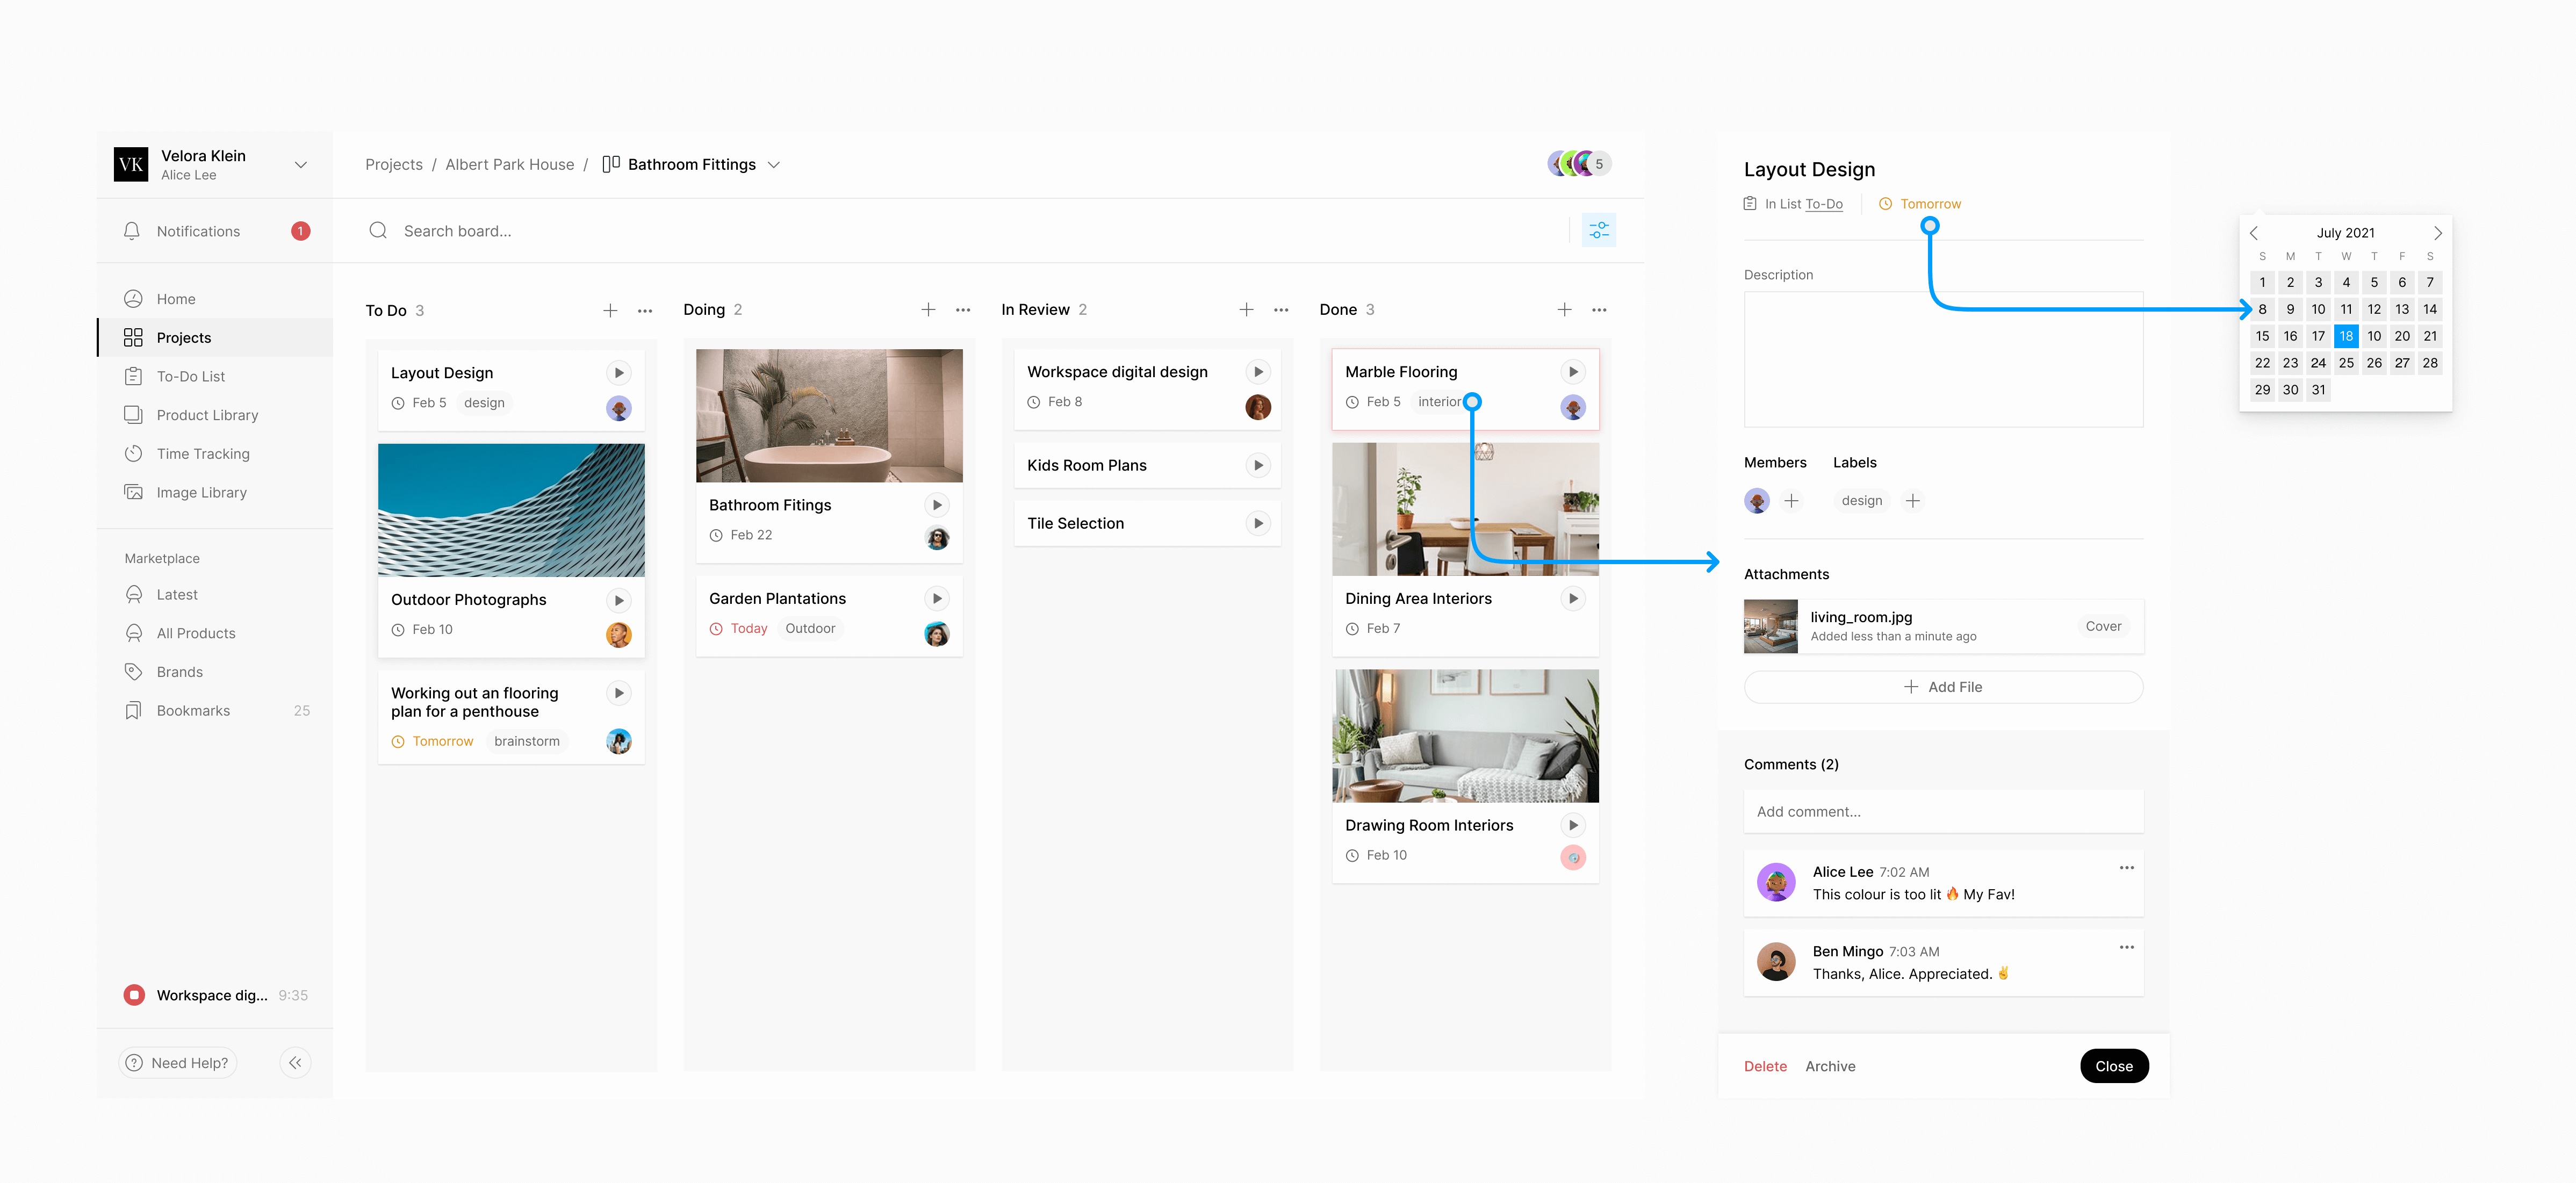Start timer on Marble Flooring card

(x=1573, y=371)
